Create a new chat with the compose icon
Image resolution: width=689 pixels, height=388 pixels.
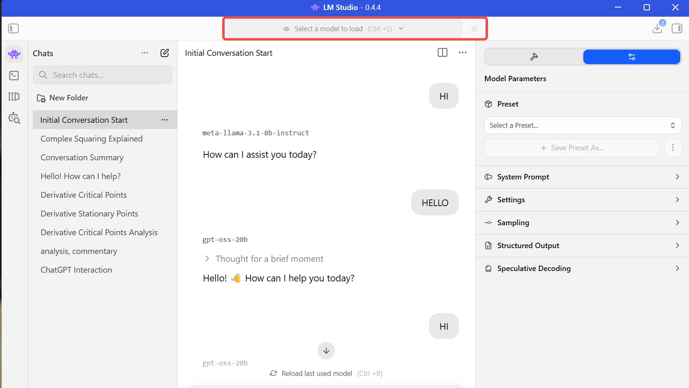click(165, 53)
